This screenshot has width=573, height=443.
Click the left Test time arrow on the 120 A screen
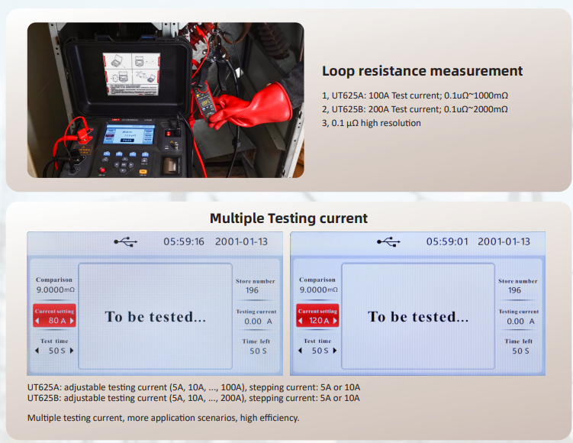click(x=300, y=351)
